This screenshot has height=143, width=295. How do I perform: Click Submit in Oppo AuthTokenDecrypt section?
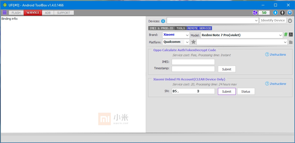pyautogui.click(x=227, y=69)
